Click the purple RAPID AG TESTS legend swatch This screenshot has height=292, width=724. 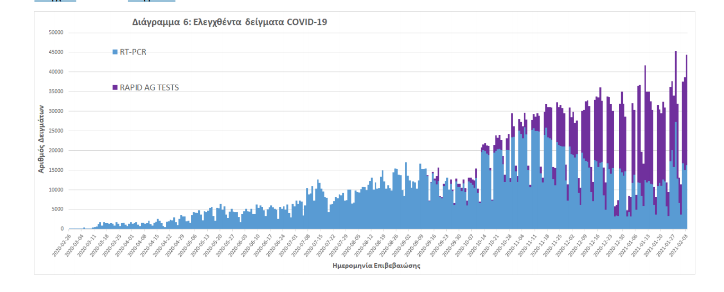114,88
